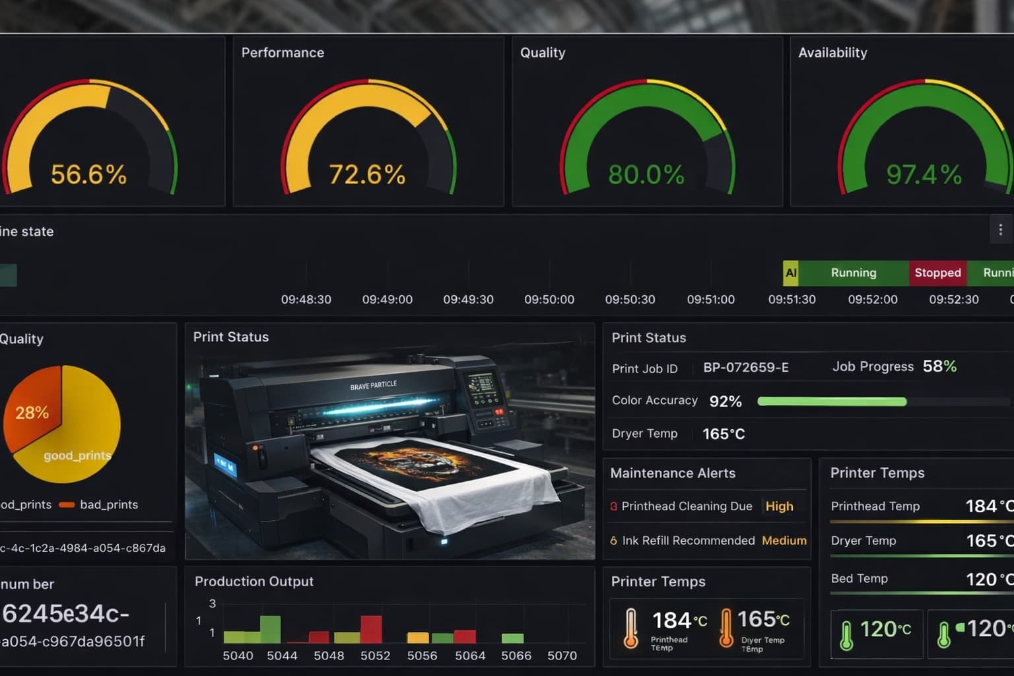Click the Stopped segment on the state timeline
The image size is (1014, 676).
point(937,273)
